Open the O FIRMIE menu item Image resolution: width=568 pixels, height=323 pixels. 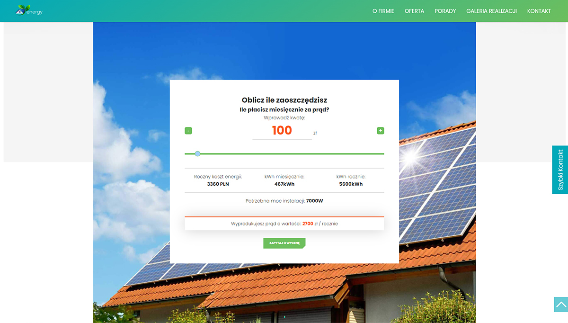[383, 11]
